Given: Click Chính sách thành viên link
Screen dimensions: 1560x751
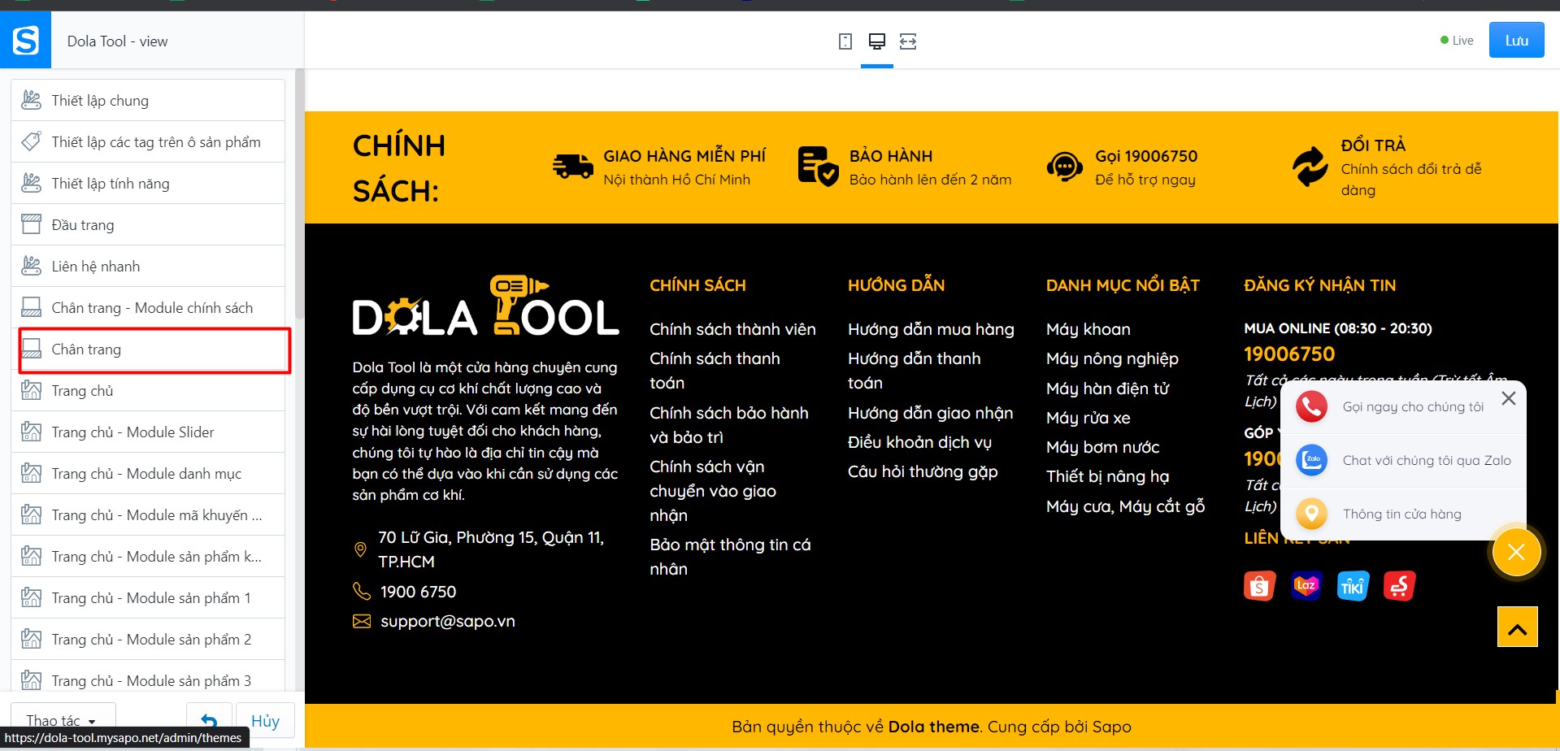Looking at the screenshot, I should click(x=732, y=329).
